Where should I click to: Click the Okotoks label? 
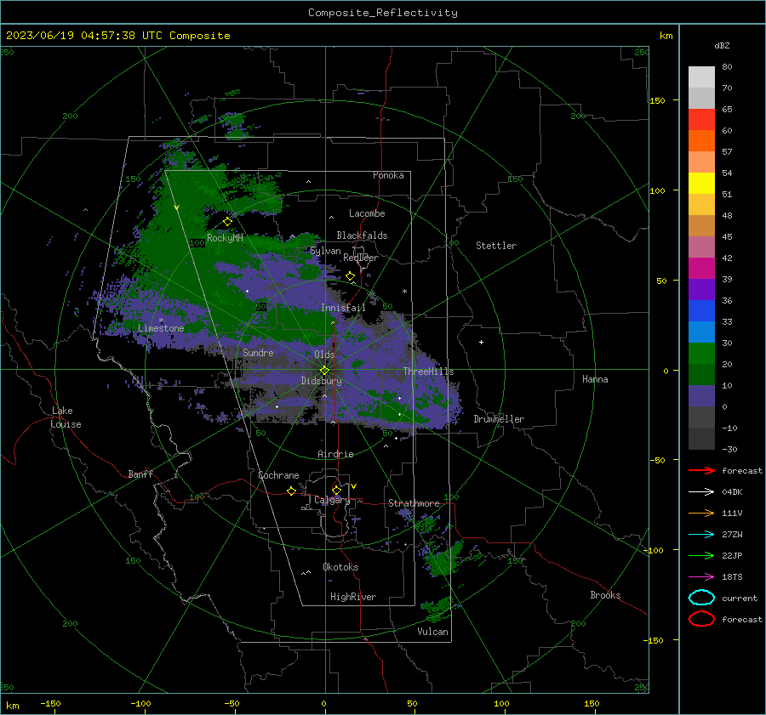coord(340,567)
